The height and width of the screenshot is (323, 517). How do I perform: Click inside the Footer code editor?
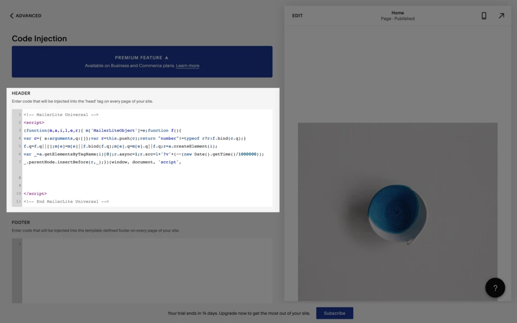click(147, 269)
